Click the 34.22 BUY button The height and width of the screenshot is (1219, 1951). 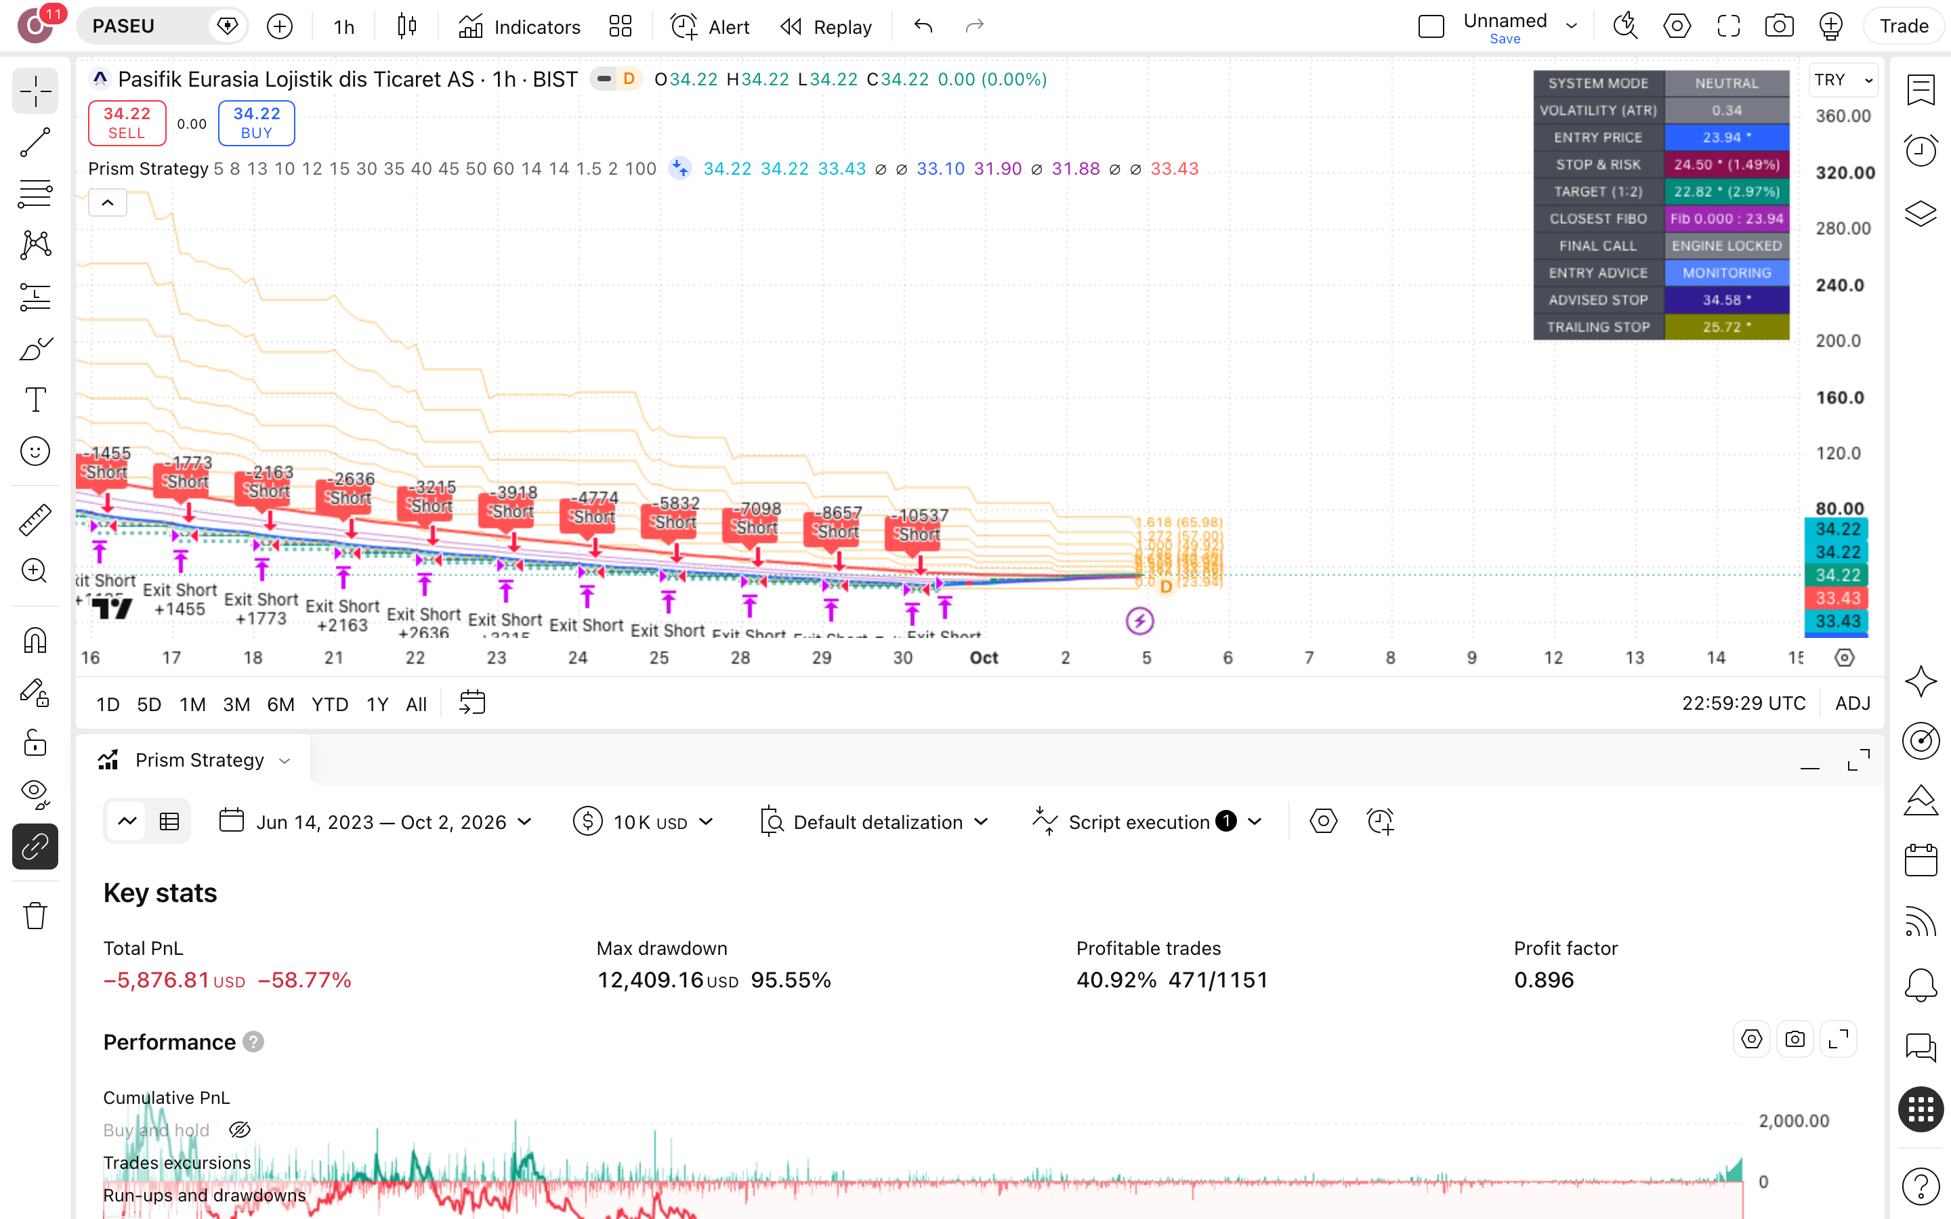[x=256, y=123]
